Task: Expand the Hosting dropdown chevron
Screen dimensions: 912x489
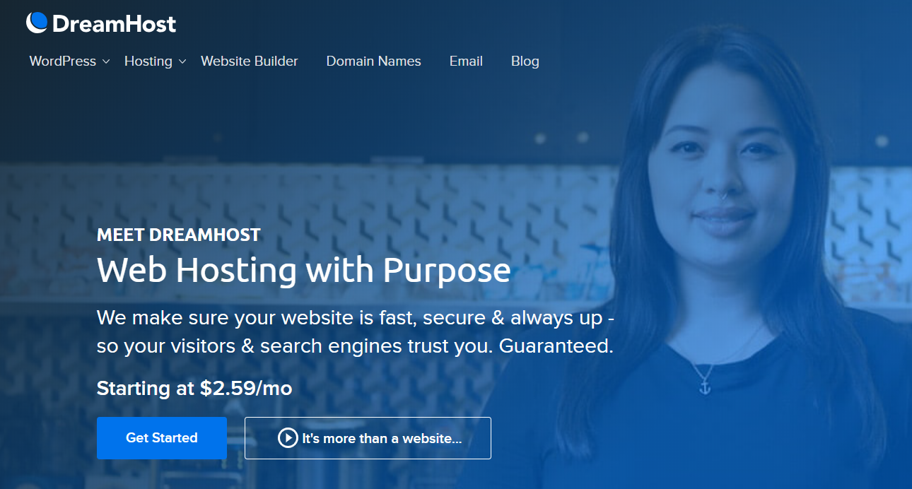Action: [x=182, y=62]
